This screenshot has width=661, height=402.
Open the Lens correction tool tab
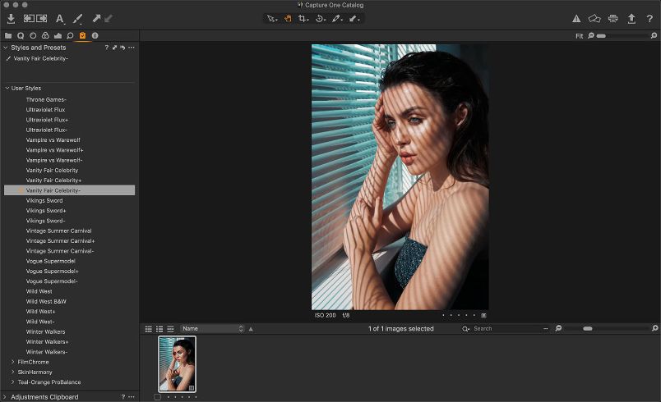pos(33,36)
